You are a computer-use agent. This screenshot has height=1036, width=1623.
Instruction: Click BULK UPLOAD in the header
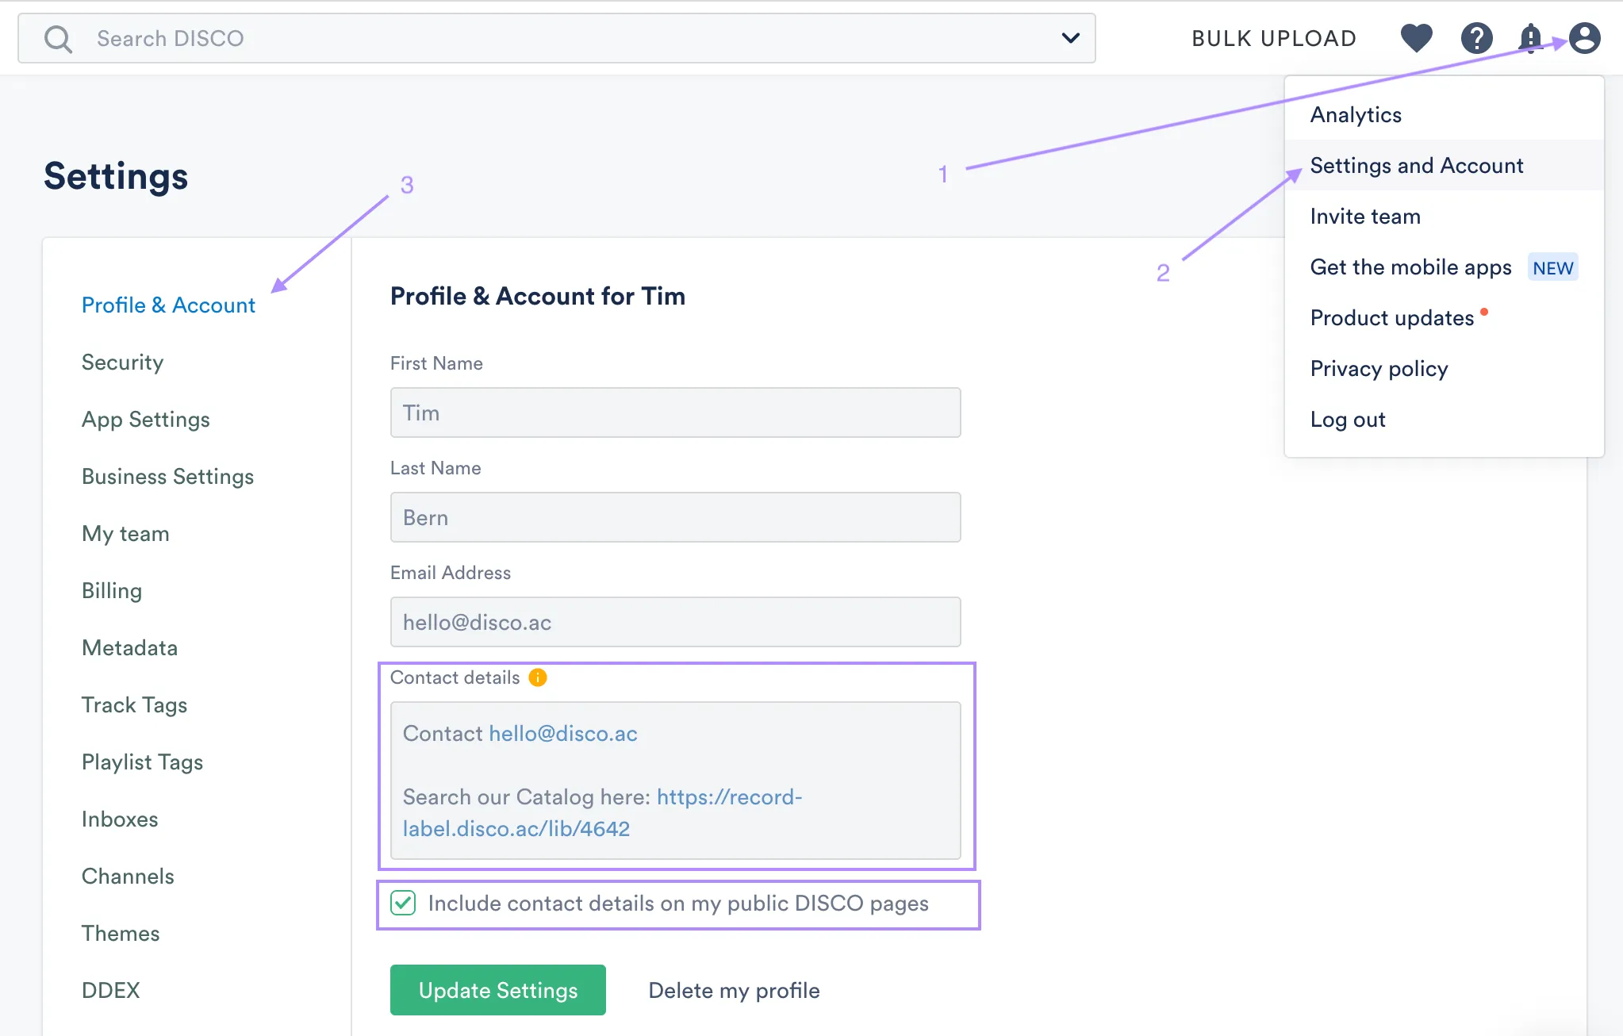tap(1274, 38)
